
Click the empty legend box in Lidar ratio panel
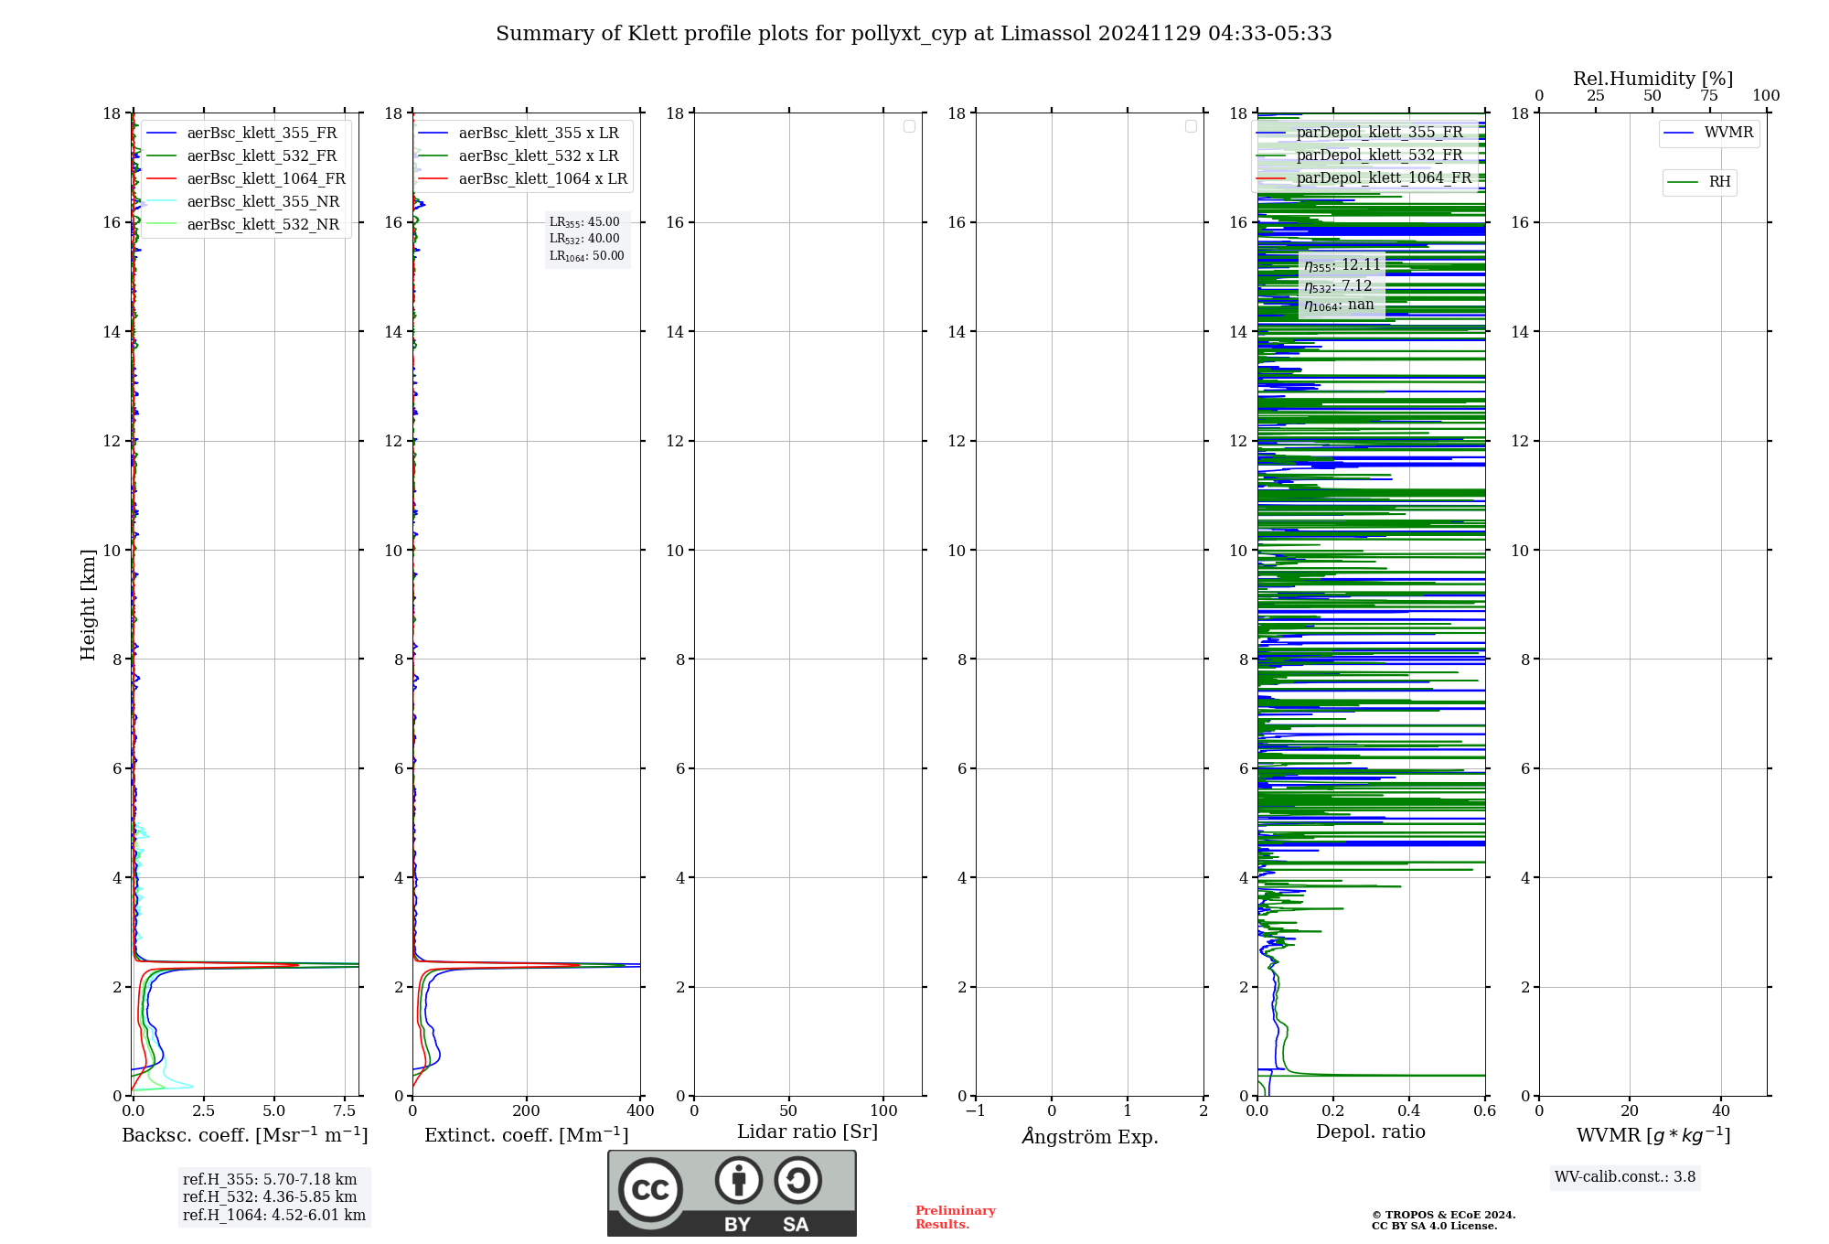tap(909, 126)
